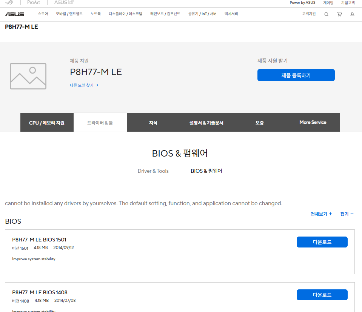
Task: Click the 제품 등록하기 button
Action: point(296,75)
